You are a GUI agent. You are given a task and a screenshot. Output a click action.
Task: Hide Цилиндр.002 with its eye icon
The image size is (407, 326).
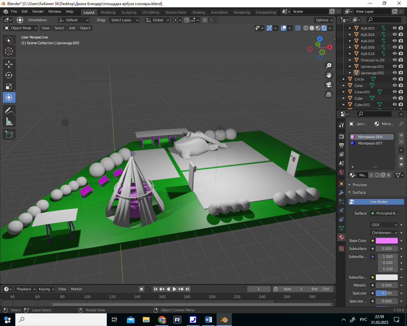point(395,73)
